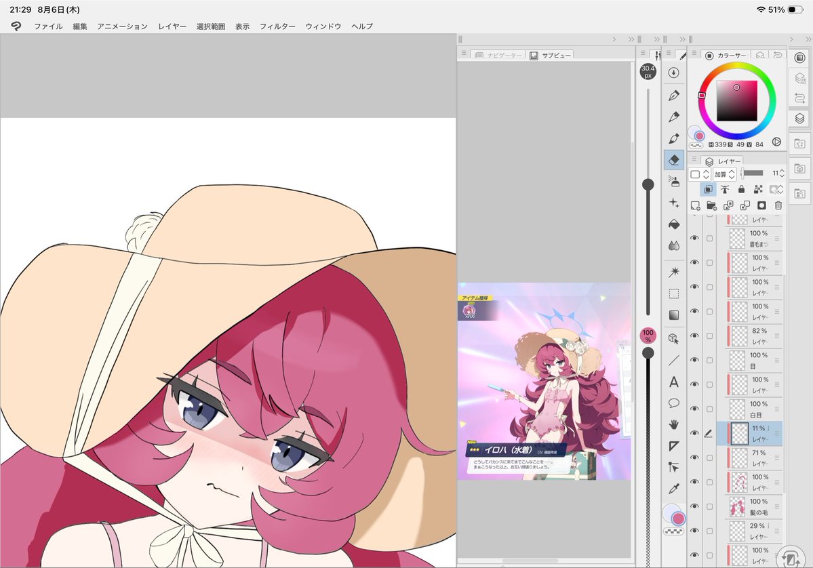Select the Eyedropper tool

click(x=673, y=489)
